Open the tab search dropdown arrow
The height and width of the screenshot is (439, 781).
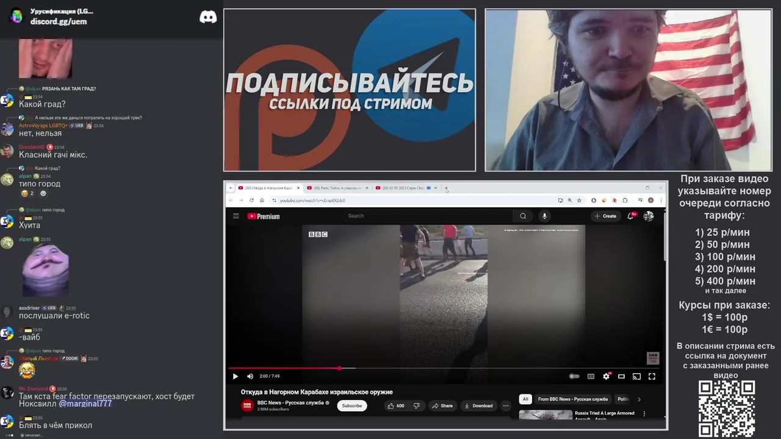(231, 188)
